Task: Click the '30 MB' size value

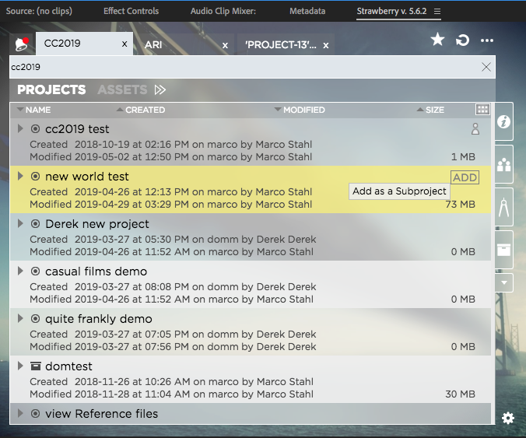Action: pyautogui.click(x=460, y=394)
